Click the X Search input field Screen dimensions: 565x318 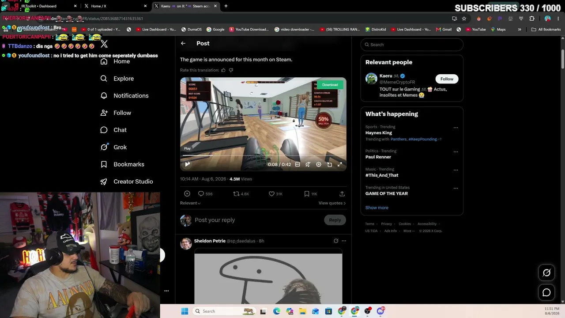point(412,45)
